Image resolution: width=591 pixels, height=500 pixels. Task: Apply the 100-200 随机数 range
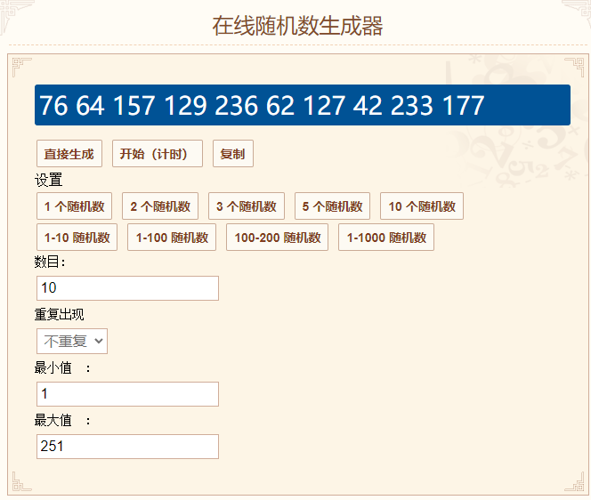coord(278,238)
